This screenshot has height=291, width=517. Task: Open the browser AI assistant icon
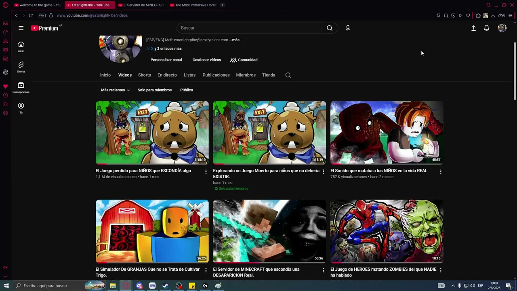pyautogui.click(x=502, y=15)
